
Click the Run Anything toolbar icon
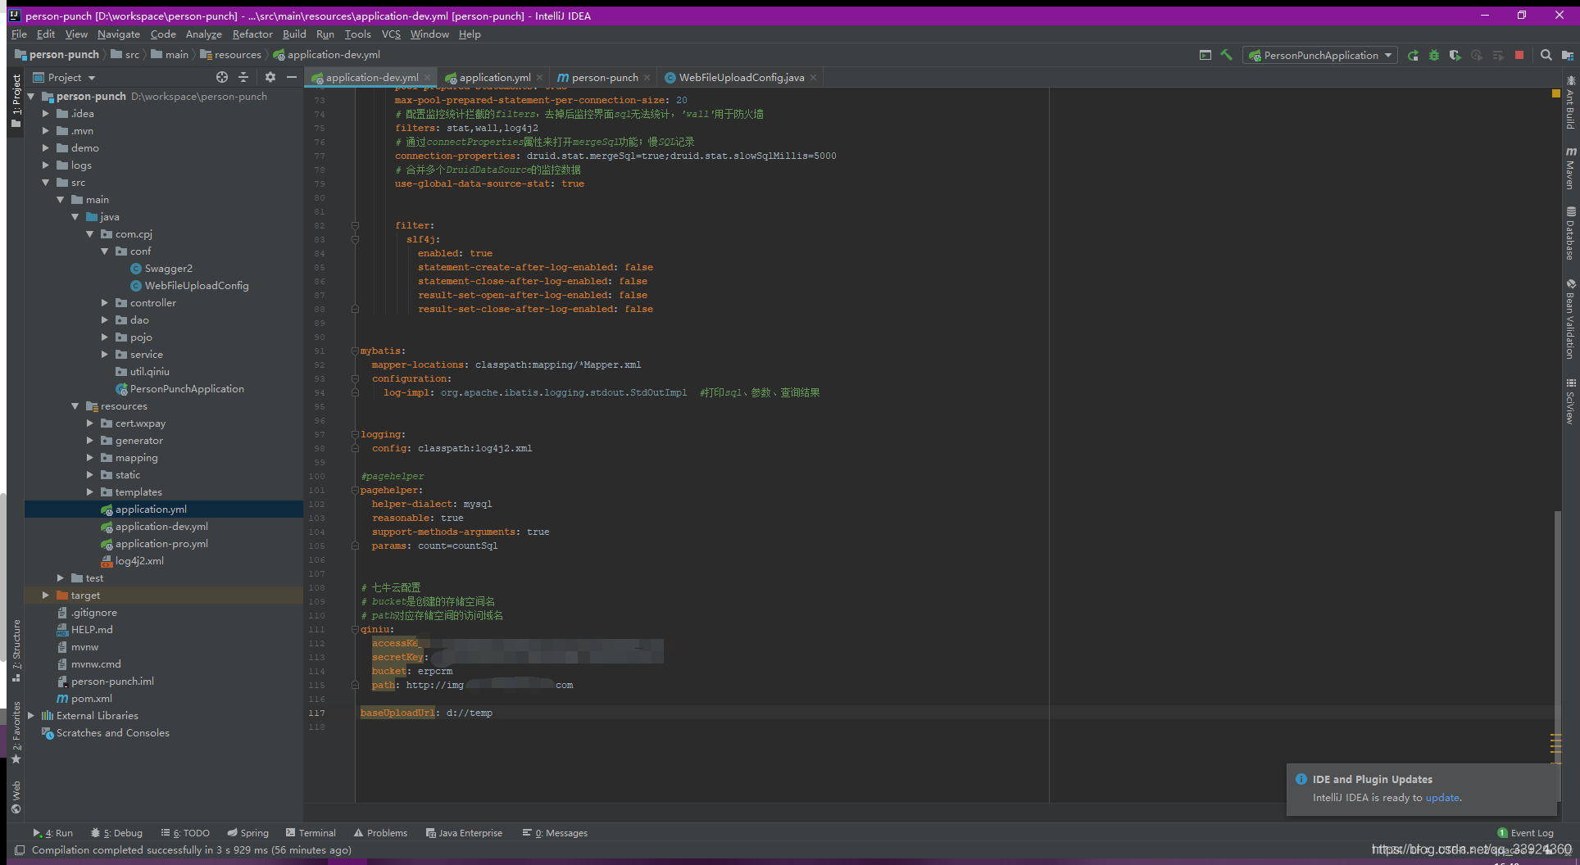click(1205, 55)
